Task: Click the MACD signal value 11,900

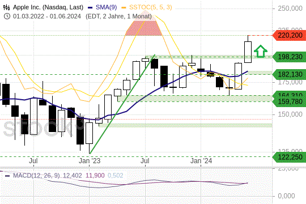Action: [x=95, y=176]
